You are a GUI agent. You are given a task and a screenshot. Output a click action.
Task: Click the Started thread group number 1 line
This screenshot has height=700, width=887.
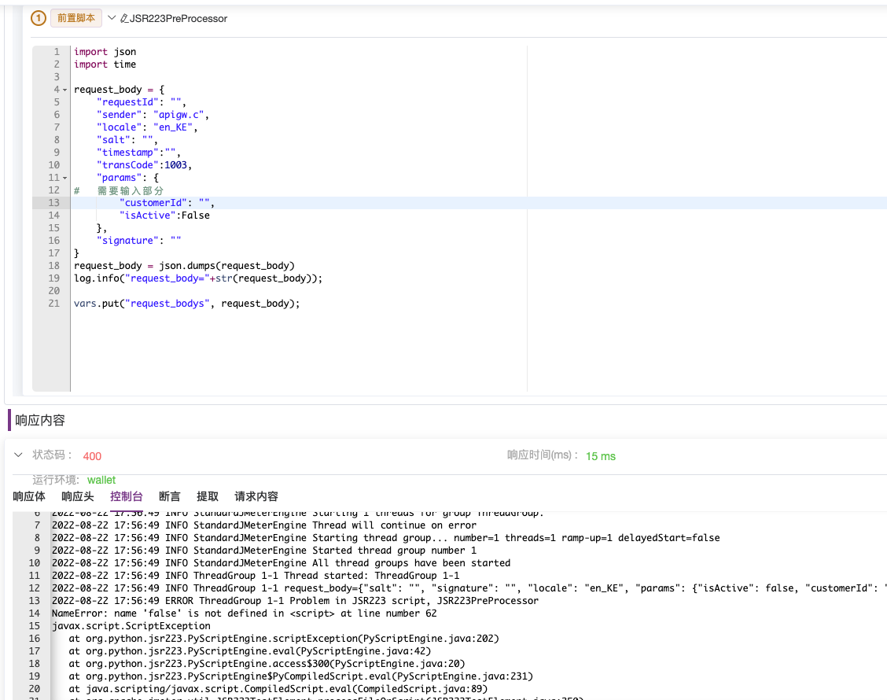coord(264,550)
